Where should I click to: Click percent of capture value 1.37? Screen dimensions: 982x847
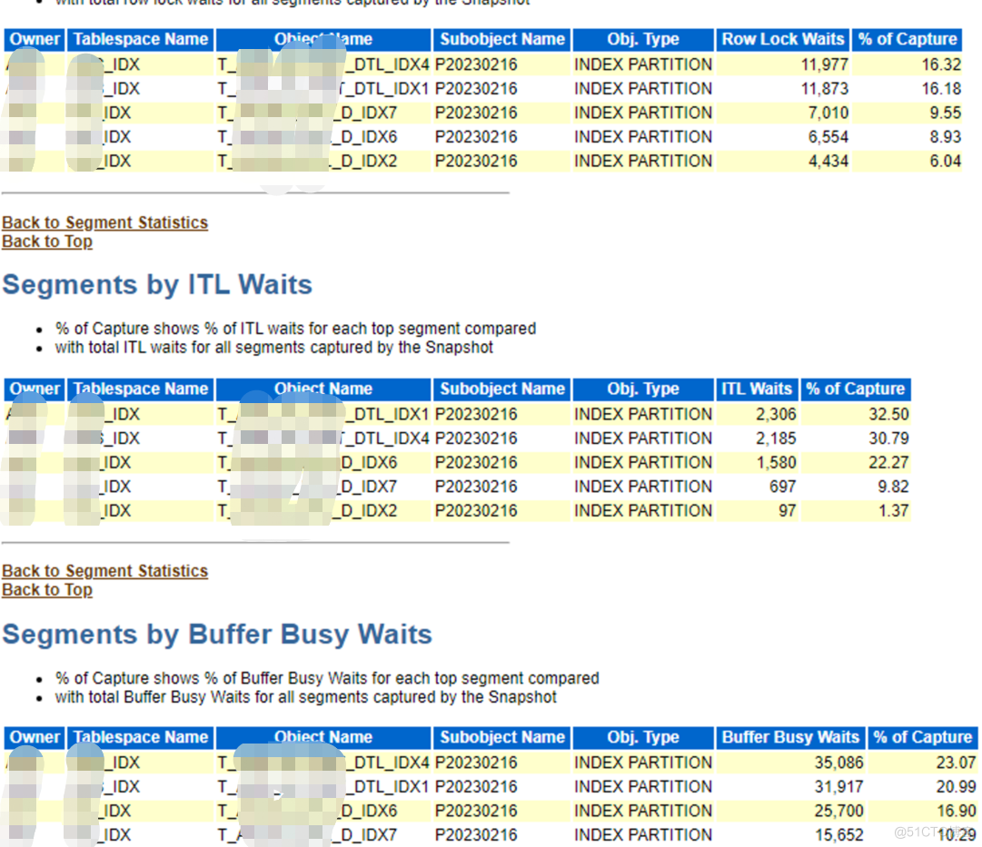893,511
